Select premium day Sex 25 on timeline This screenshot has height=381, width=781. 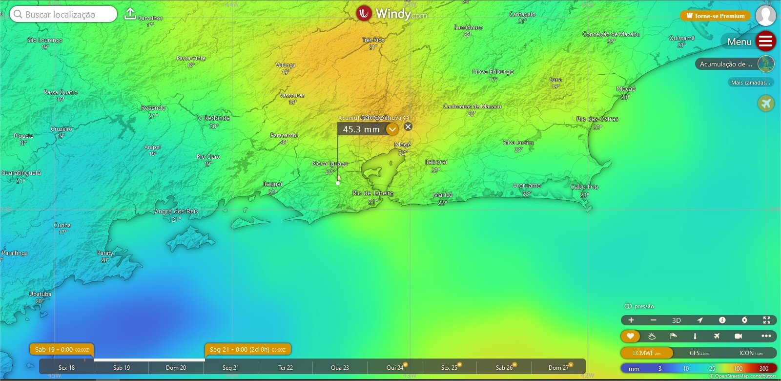pyautogui.click(x=449, y=367)
